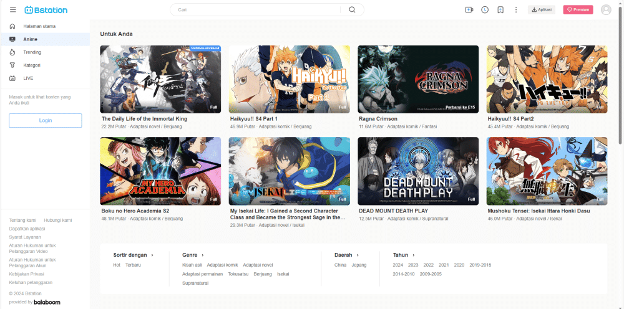Filter by China region
The height and width of the screenshot is (309, 624).
340,265
